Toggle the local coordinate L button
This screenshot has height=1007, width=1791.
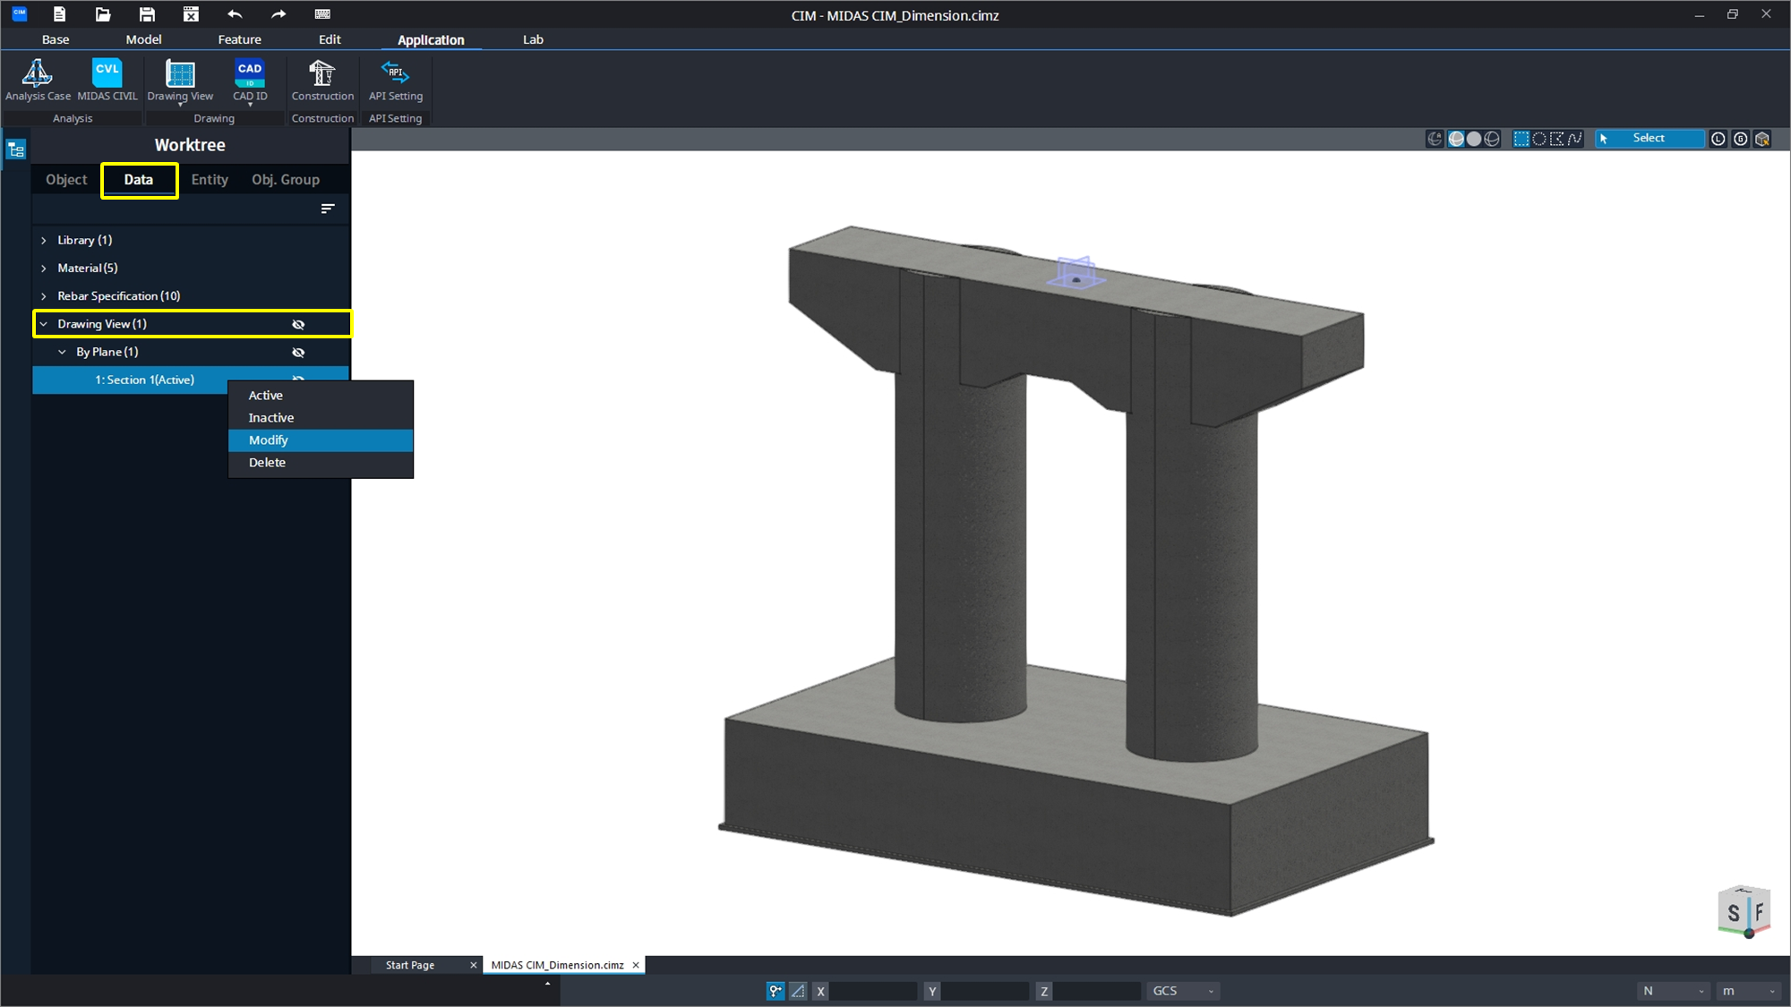coord(1718,139)
